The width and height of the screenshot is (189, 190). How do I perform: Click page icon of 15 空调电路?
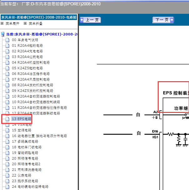[8, 130]
